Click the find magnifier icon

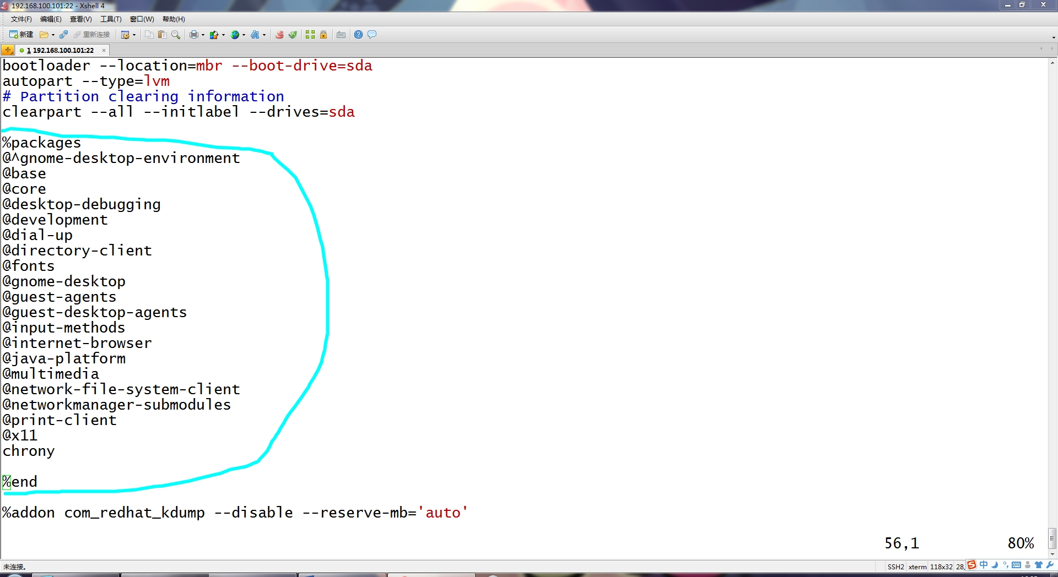[176, 35]
